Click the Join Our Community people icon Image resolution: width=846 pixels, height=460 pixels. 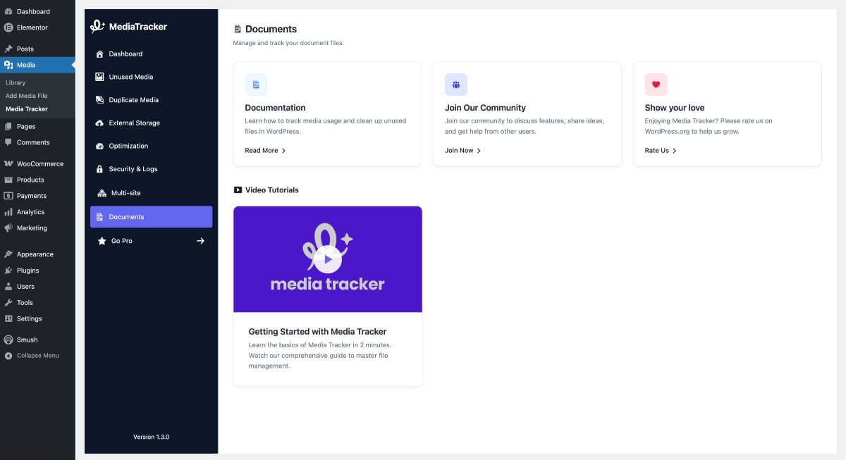(456, 85)
